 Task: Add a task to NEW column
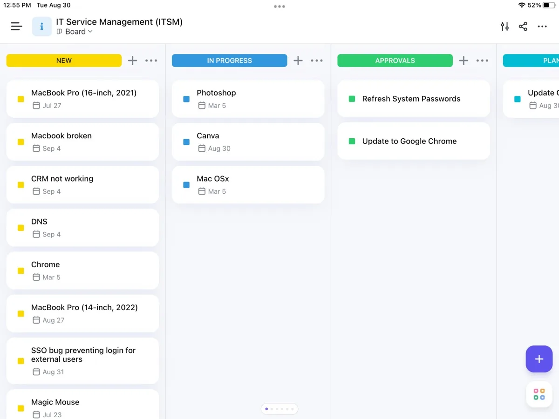[x=133, y=61]
